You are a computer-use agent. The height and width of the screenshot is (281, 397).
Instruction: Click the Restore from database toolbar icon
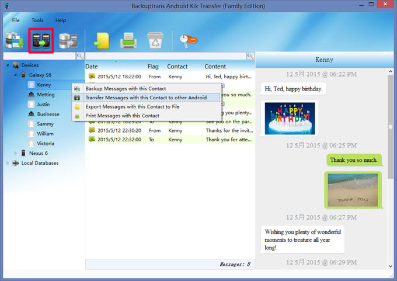tap(68, 41)
